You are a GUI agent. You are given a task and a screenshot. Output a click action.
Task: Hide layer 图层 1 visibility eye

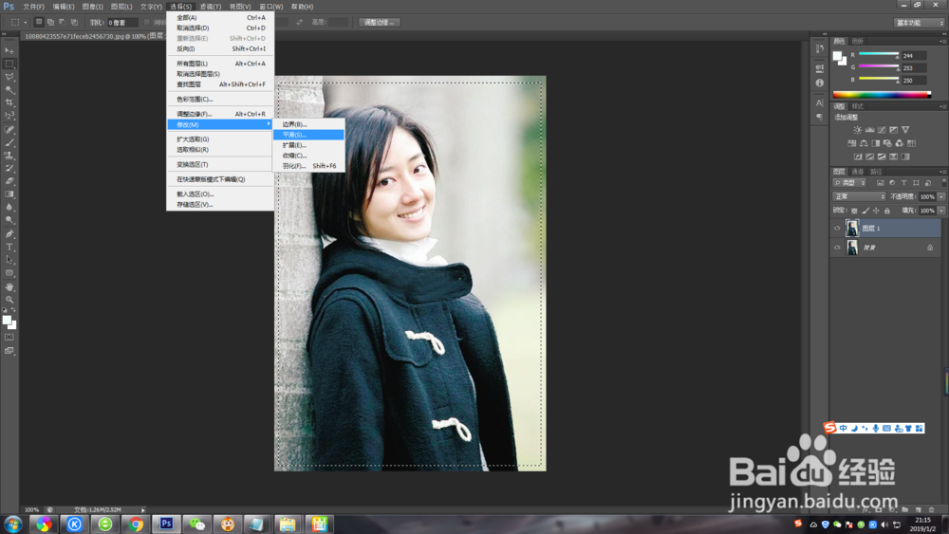click(x=837, y=228)
